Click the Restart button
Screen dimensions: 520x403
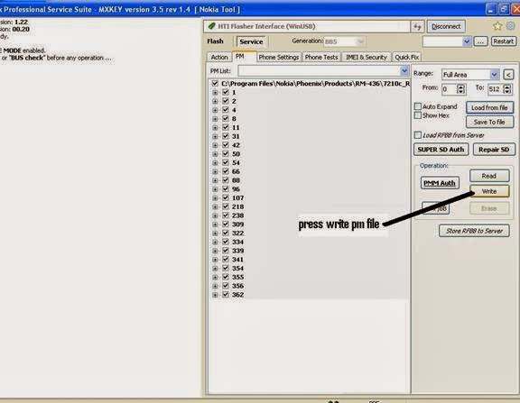(x=503, y=41)
